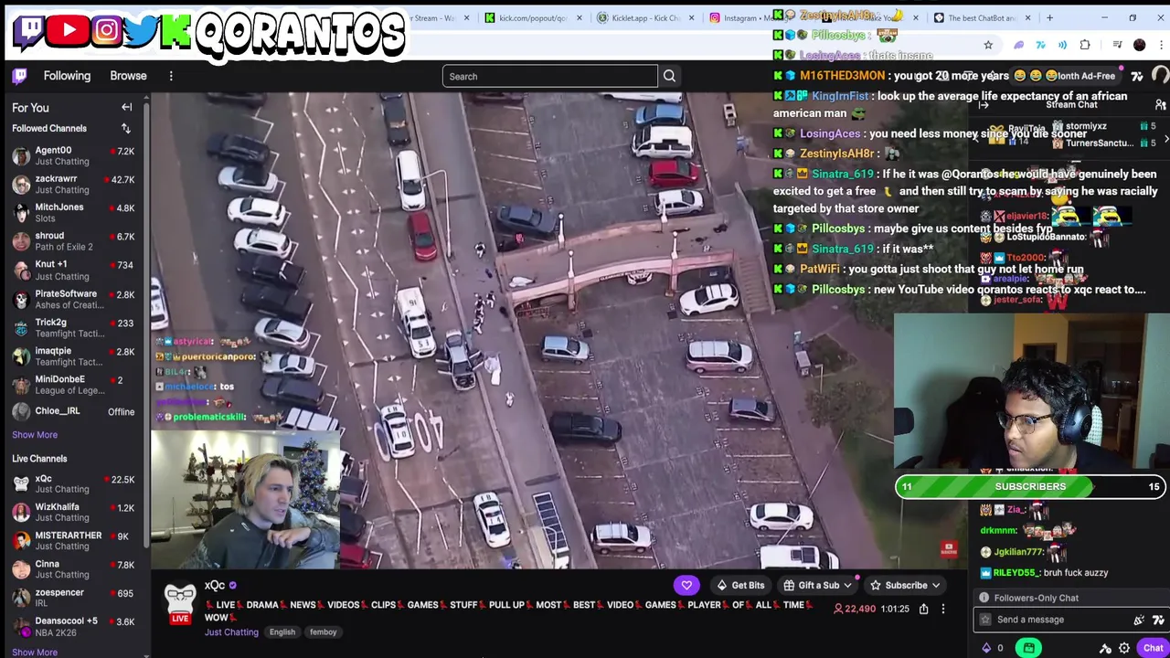Click the xQc webcam thumbnail in the video
Screen dimensions: 1170x658
244,498
